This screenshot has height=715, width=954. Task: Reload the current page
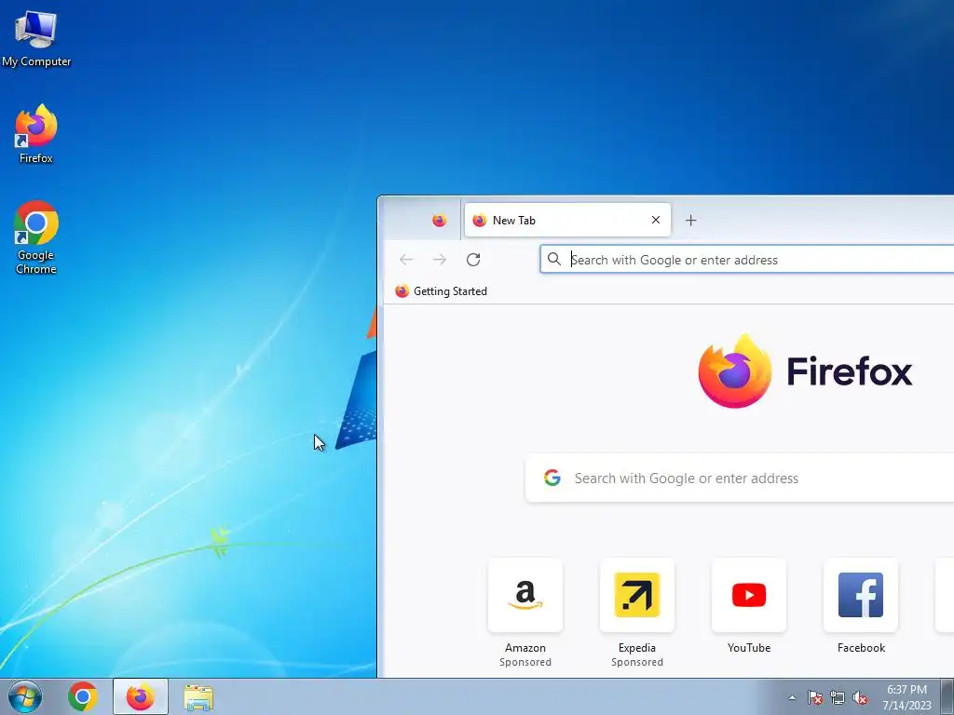(473, 260)
